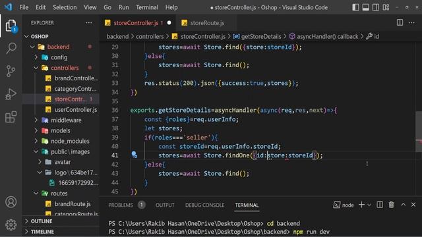
Task: Open the Terminal menu
Action: click(x=147, y=7)
